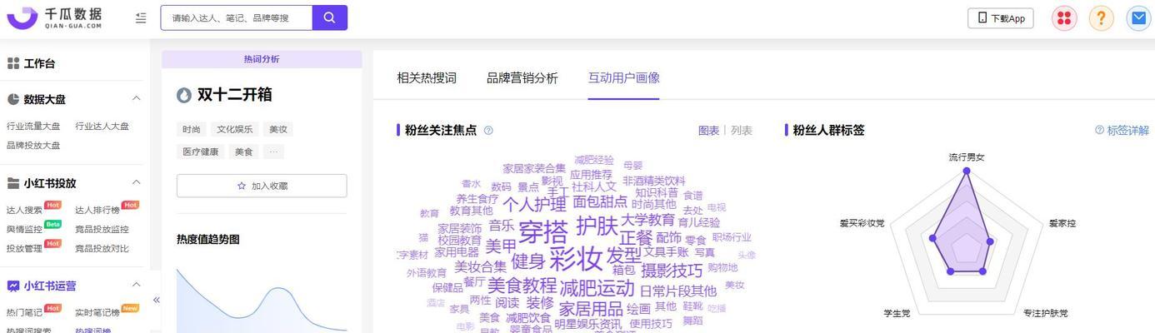Switch the focus view to 图表
1155x333 pixels.
(x=708, y=130)
